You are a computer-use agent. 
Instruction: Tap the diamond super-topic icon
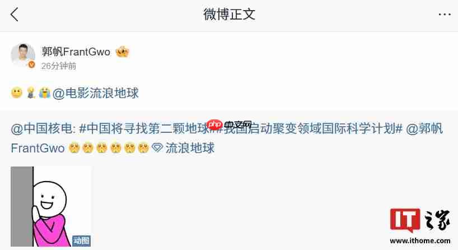click(157, 147)
